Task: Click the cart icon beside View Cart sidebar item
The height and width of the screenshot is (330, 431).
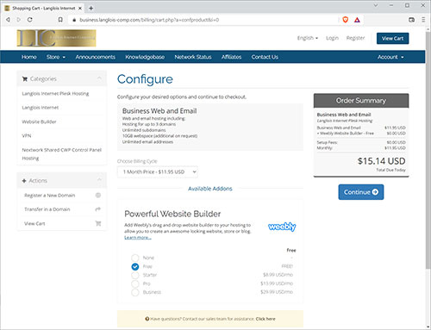Action: coord(98,223)
